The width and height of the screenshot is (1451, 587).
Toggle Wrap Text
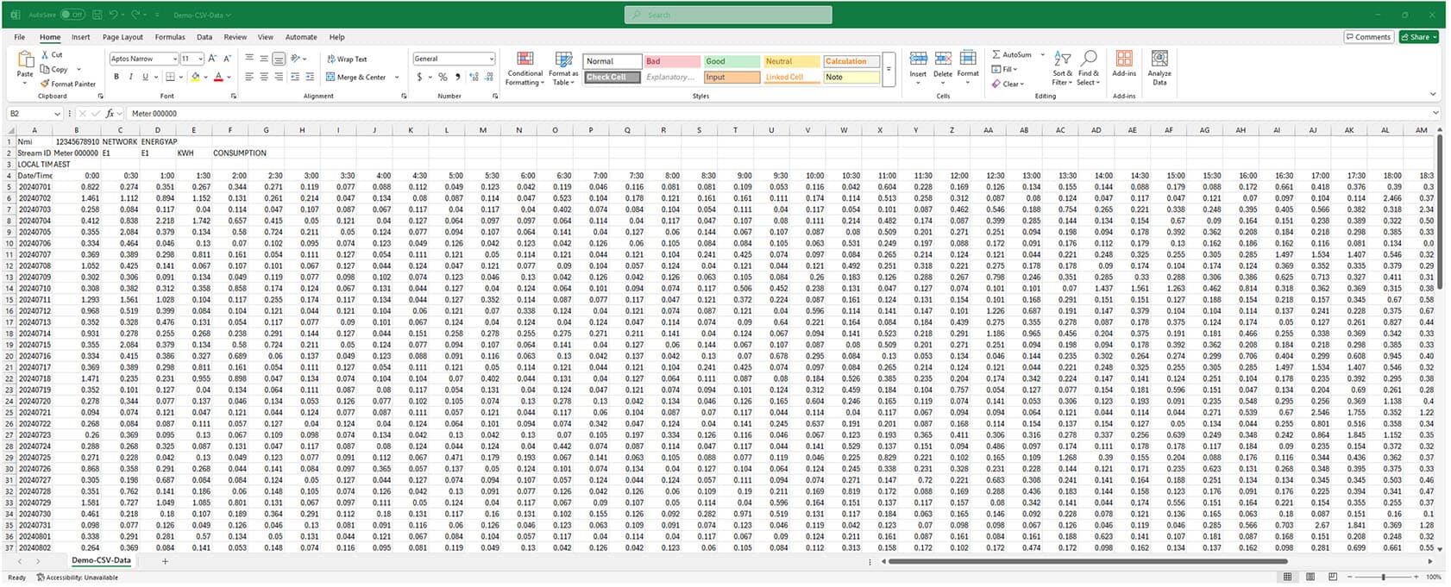click(347, 59)
